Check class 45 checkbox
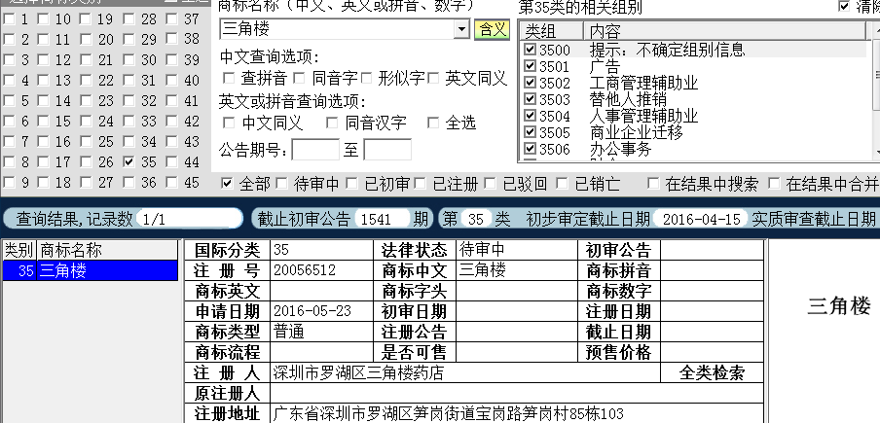 coord(171,182)
